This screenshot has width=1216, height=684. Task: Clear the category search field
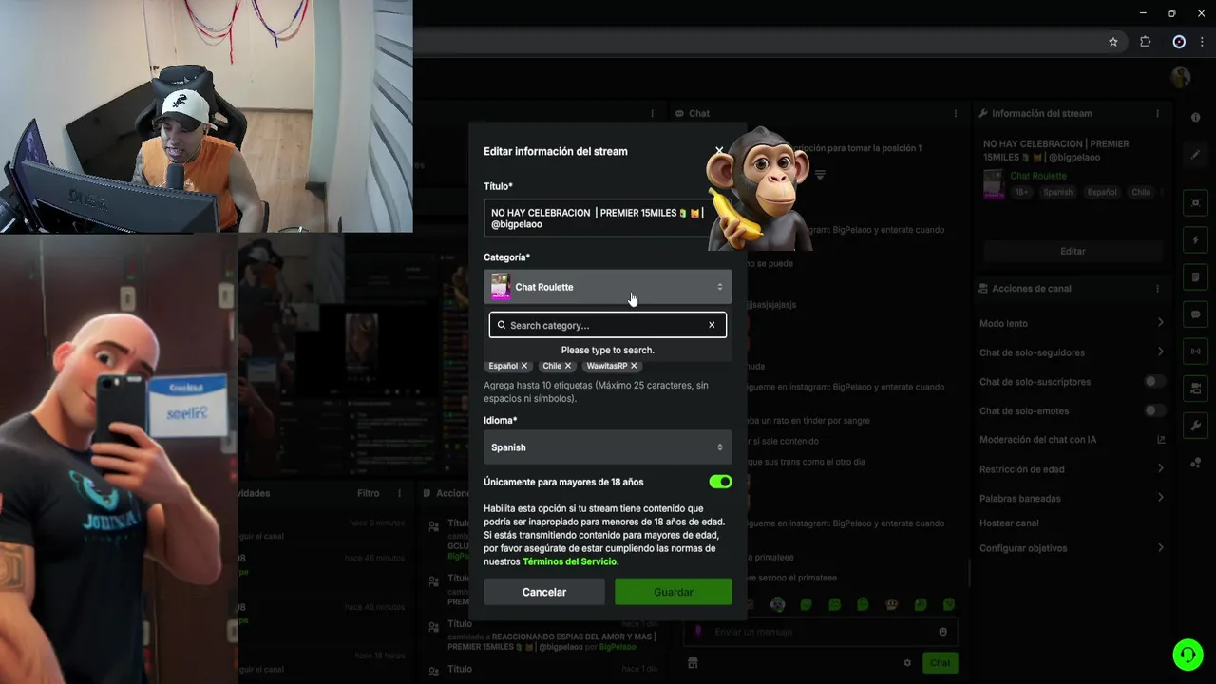[x=712, y=325]
